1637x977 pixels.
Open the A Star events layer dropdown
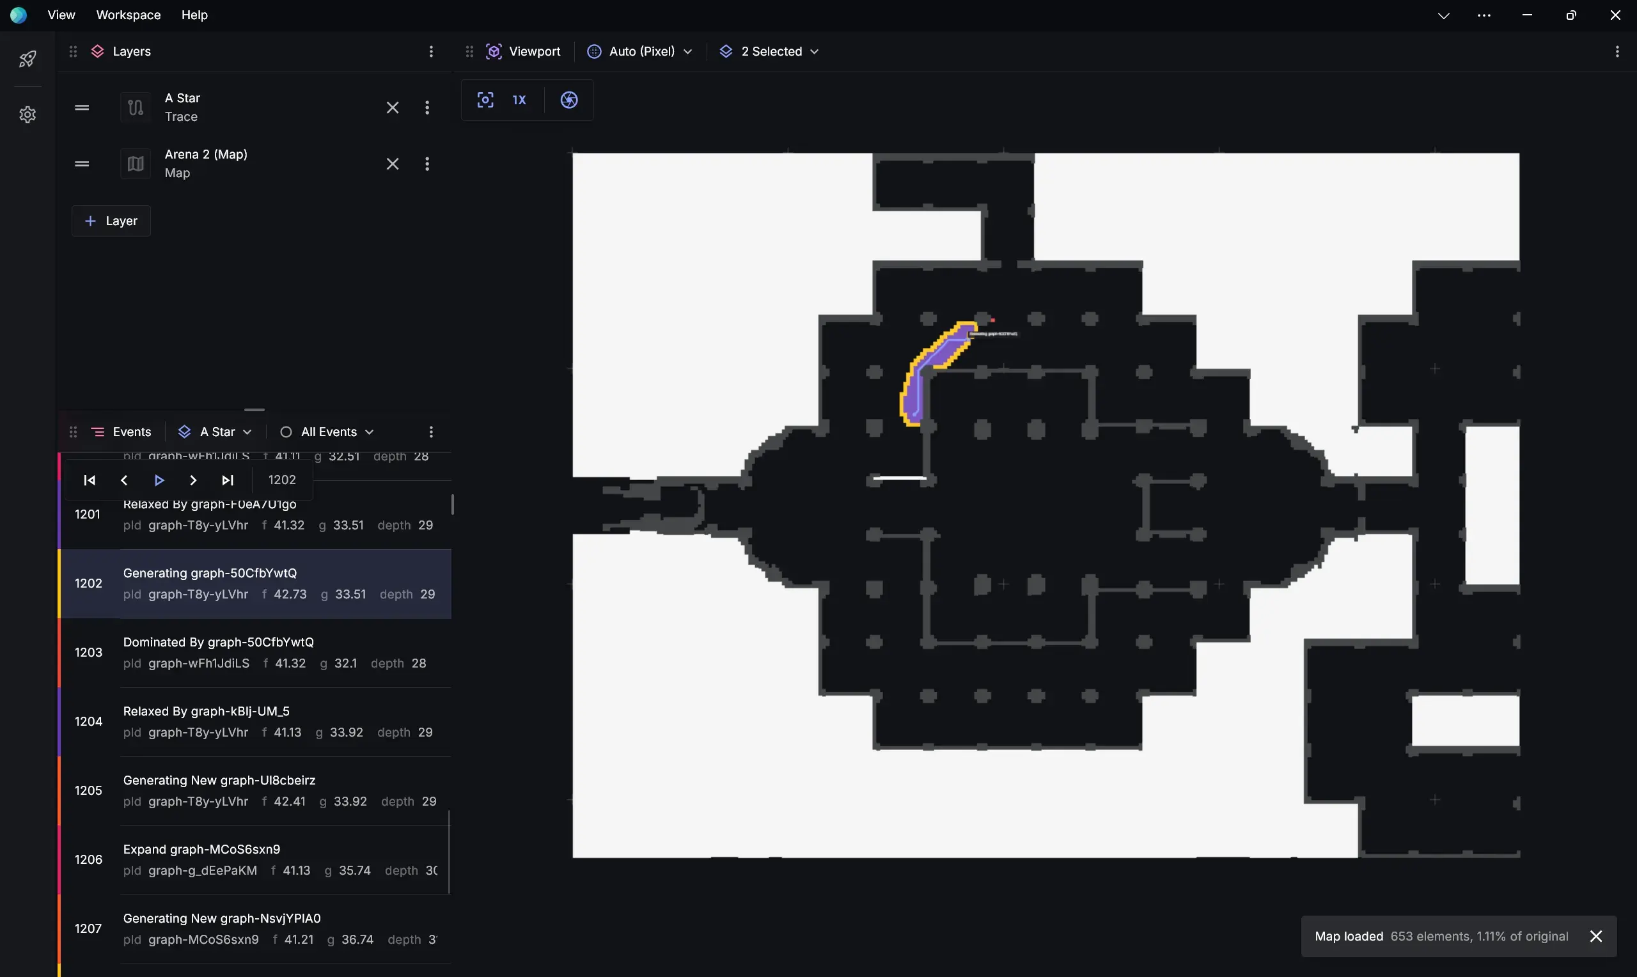[x=215, y=432]
